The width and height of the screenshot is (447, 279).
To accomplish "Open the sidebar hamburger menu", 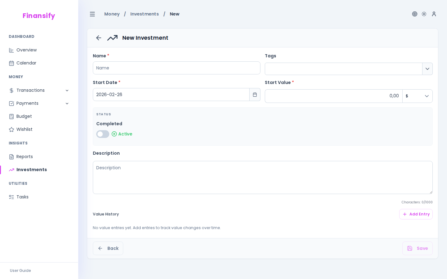I will [x=92, y=14].
